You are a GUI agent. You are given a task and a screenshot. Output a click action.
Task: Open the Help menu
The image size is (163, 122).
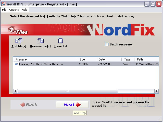click(x=24, y=10)
